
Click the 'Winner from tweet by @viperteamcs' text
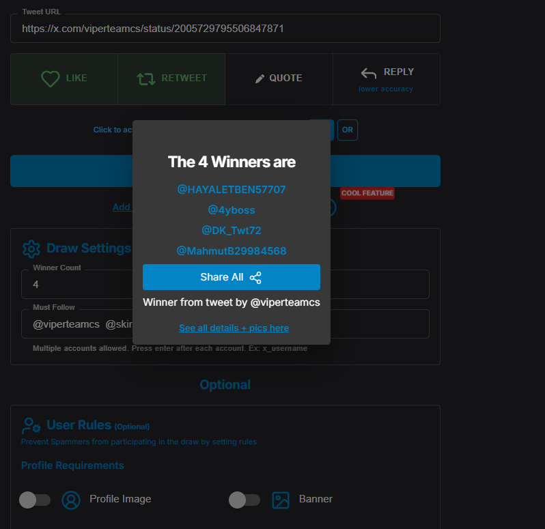232,302
